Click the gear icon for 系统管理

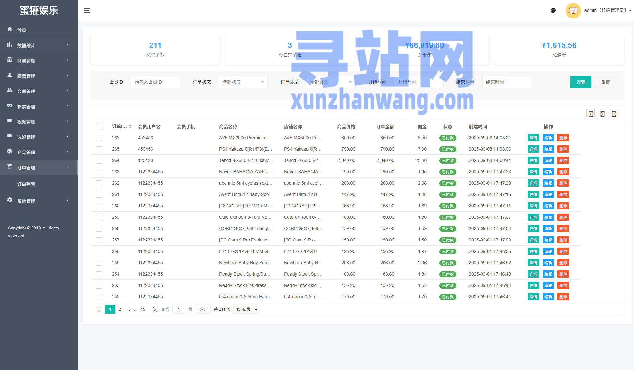pyautogui.click(x=10, y=200)
